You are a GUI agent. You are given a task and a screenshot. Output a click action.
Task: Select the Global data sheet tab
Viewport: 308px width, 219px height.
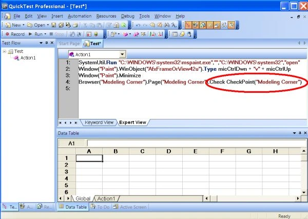83,198
